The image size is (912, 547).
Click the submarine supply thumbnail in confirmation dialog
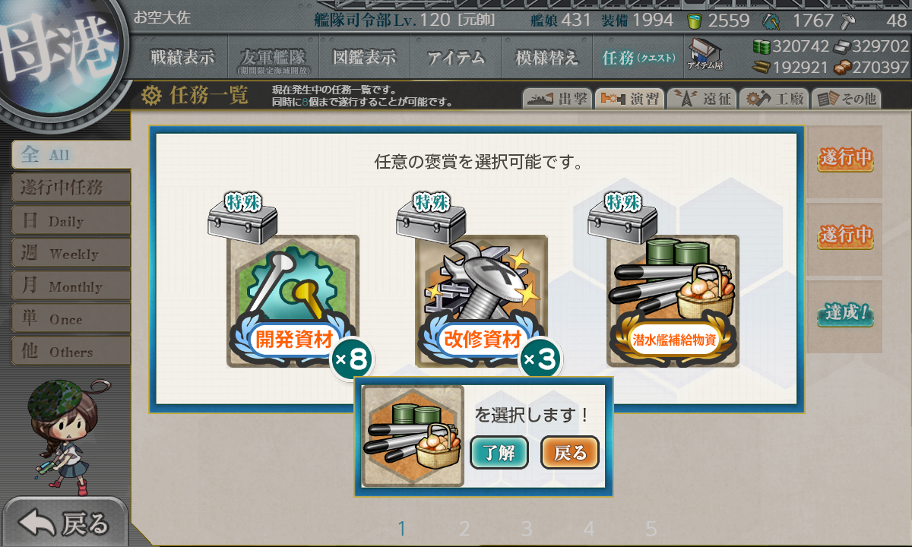[413, 436]
